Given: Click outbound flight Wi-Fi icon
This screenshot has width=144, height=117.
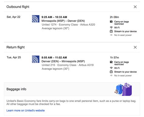Looking at the screenshot, I should click(111, 27).
